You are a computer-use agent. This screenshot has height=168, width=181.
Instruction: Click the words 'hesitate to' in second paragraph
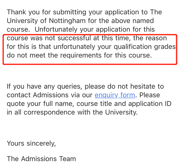coord(147,86)
